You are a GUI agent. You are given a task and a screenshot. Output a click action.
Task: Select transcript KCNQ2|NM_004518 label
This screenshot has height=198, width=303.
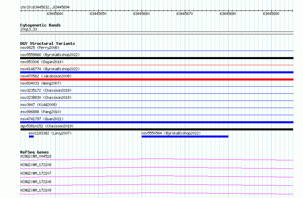pos(36,156)
